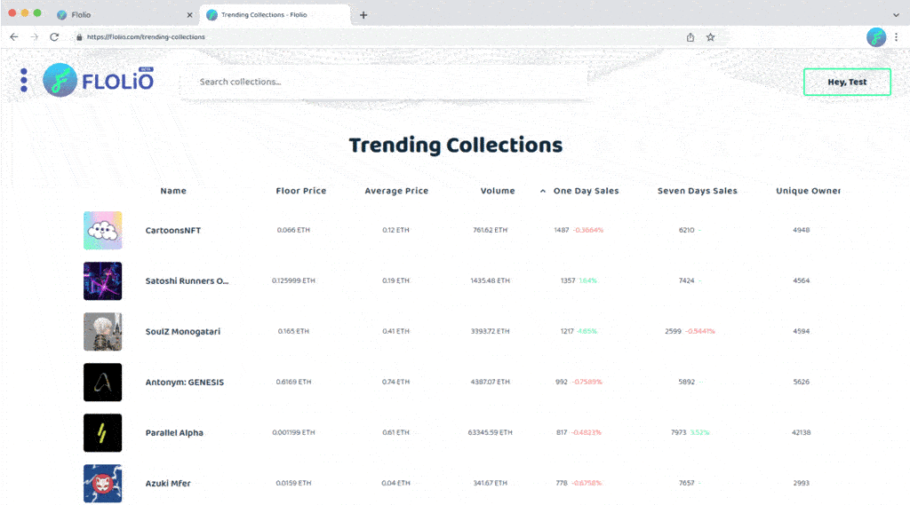
Task: Expand the tab search chevron
Action: tap(896, 15)
